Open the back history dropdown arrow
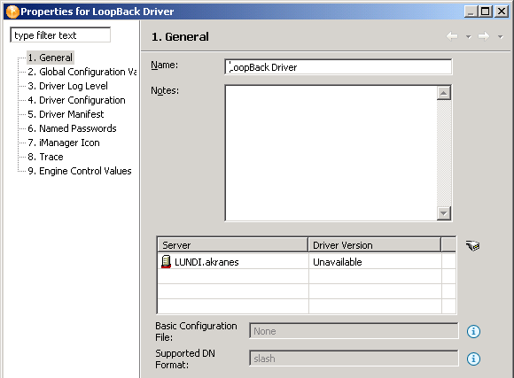514x378 pixels. 469,36
